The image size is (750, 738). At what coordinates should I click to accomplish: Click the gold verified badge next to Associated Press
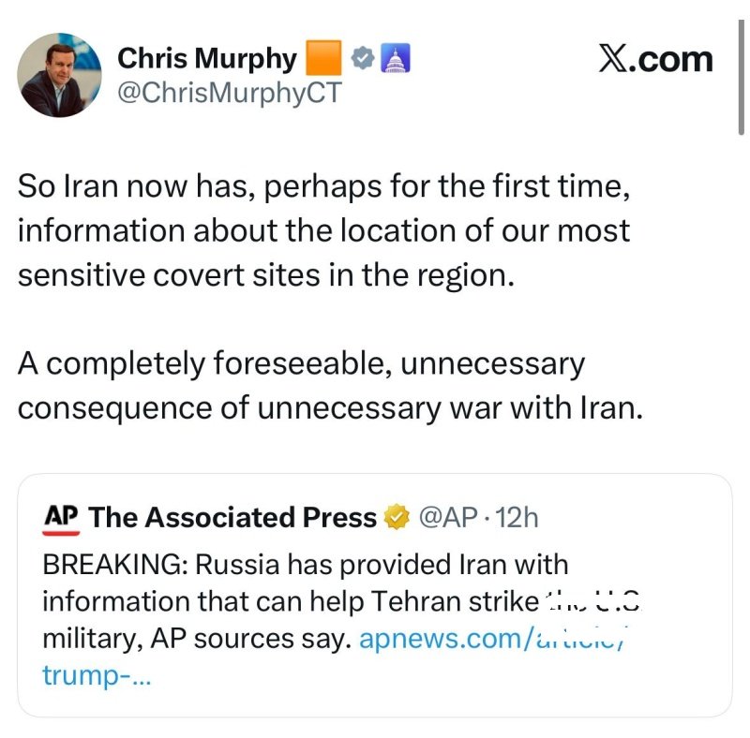pos(397,517)
